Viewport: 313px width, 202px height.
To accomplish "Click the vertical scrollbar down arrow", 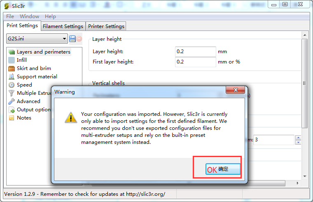I will tap(305, 176).
